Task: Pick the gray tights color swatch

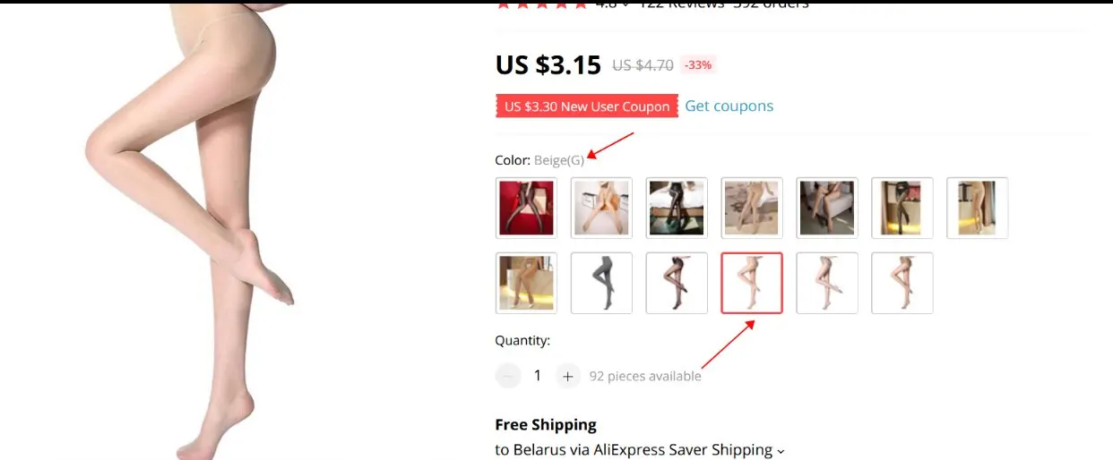Action: click(x=601, y=283)
